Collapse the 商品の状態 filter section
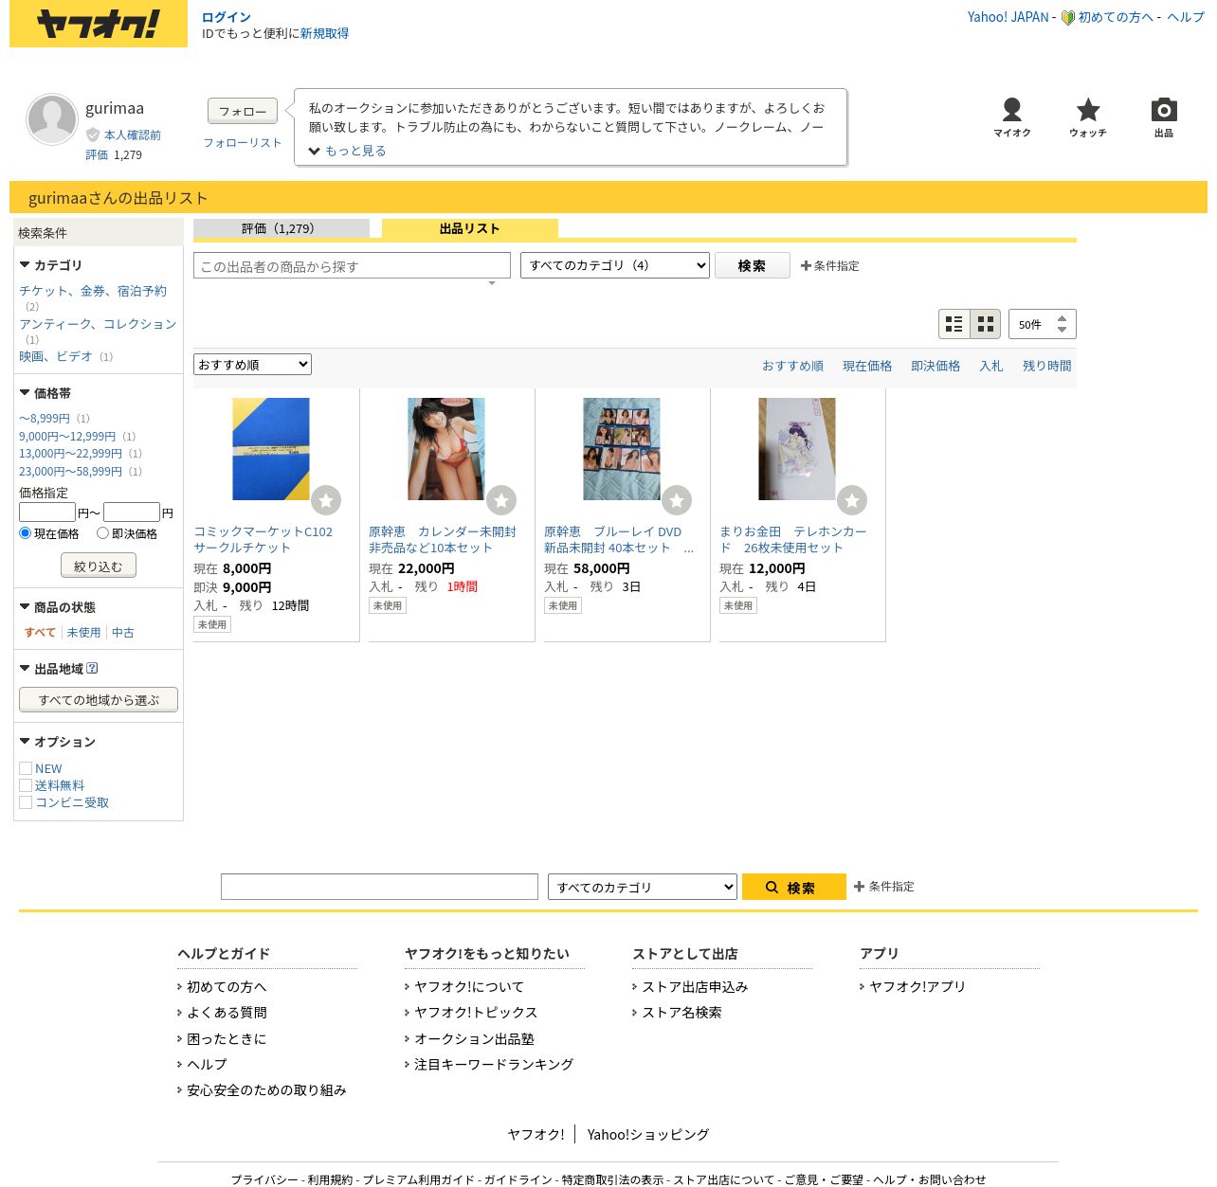Viewport: 1217px width, 1187px height. click(x=58, y=607)
